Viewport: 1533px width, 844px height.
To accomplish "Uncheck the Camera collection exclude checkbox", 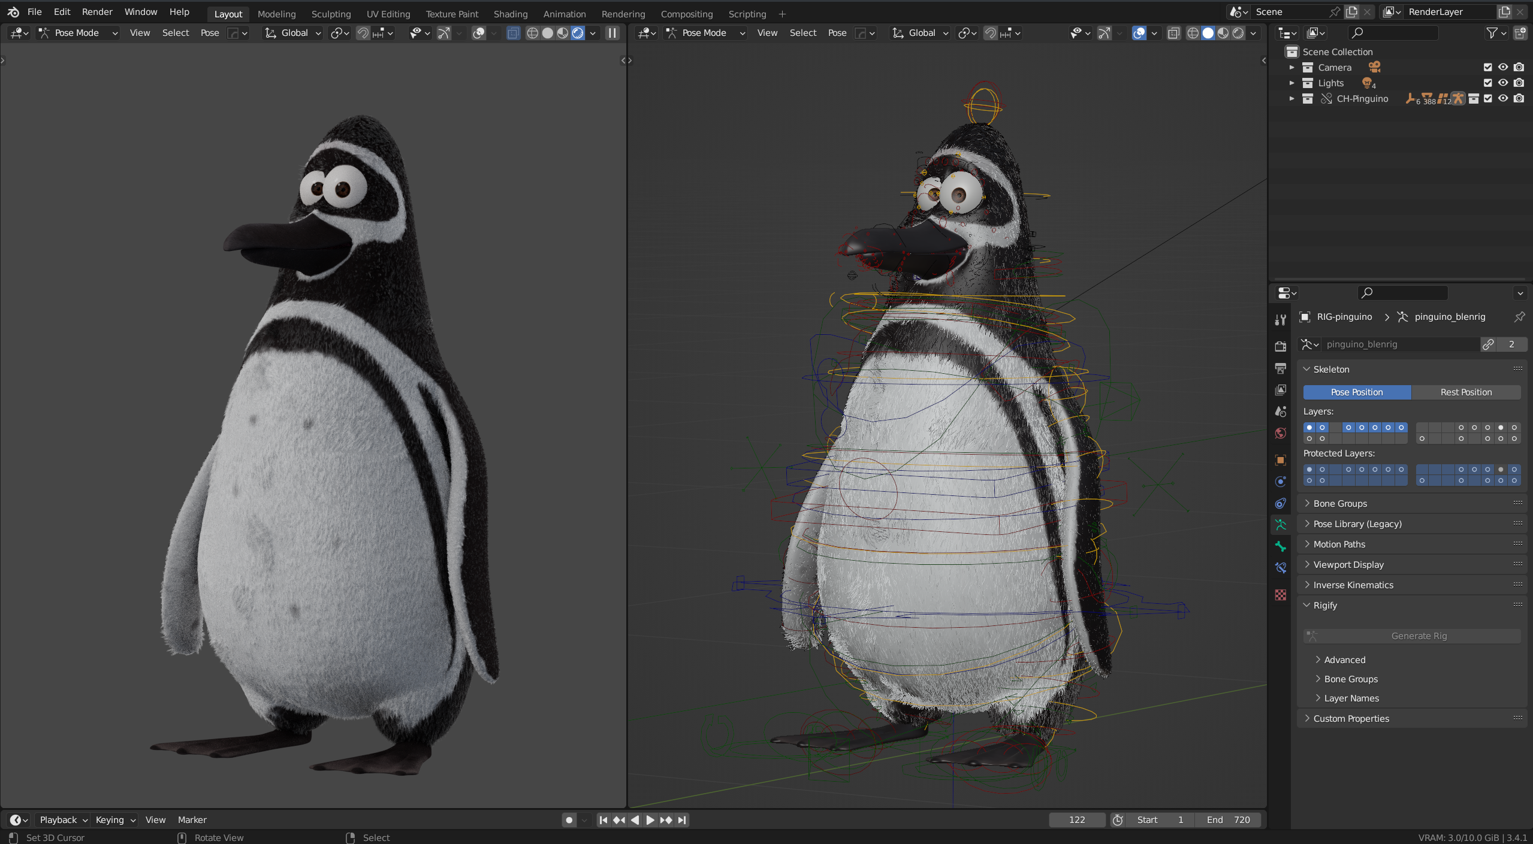I will coord(1487,68).
